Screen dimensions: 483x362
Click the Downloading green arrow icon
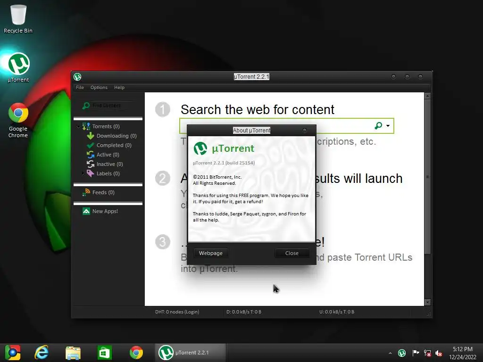coord(90,136)
